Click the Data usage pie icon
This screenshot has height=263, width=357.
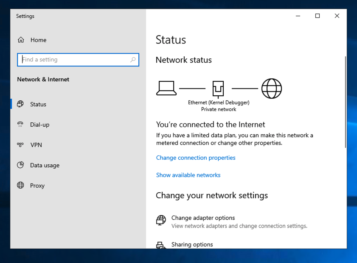pos(20,165)
